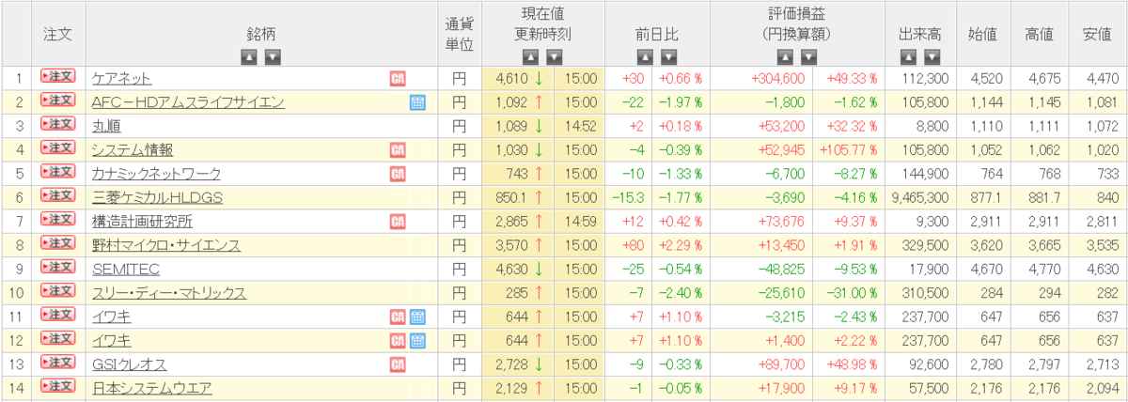
Task: Open the CA icon in row 12 イワキ
Action: [x=398, y=340]
